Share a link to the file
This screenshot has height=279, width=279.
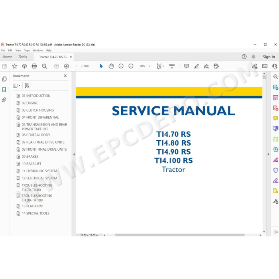[255, 66]
